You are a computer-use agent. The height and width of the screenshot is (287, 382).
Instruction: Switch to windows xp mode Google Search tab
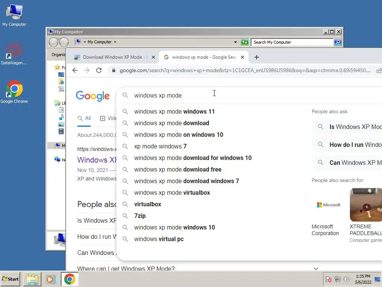pyautogui.click(x=203, y=57)
